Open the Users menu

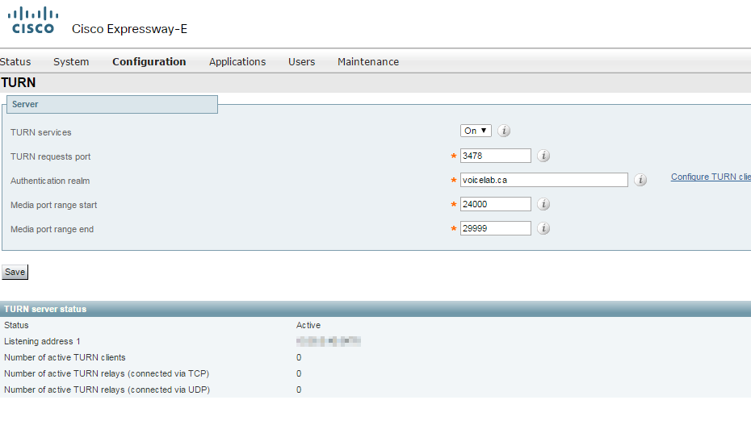(x=302, y=61)
